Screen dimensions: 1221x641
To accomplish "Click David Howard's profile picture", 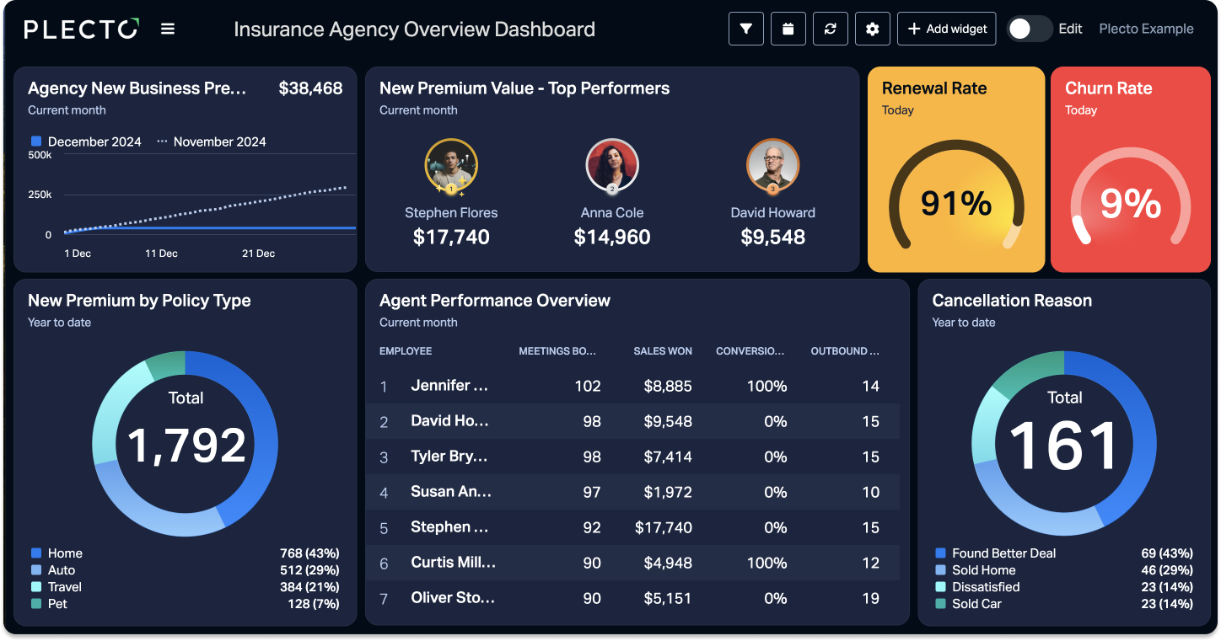I will tap(772, 165).
